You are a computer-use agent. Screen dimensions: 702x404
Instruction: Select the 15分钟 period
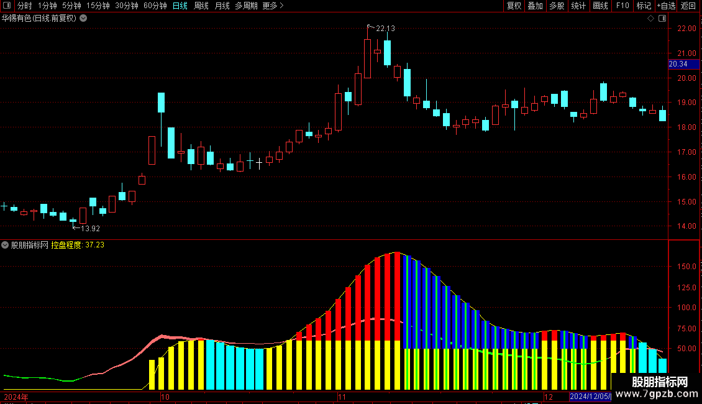(x=98, y=6)
